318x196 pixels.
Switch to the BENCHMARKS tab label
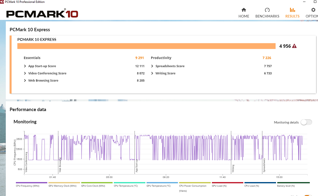[267, 16]
